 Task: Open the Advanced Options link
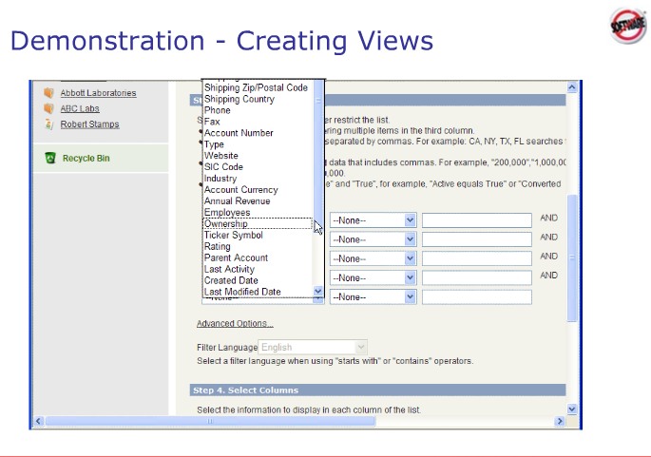point(228,324)
